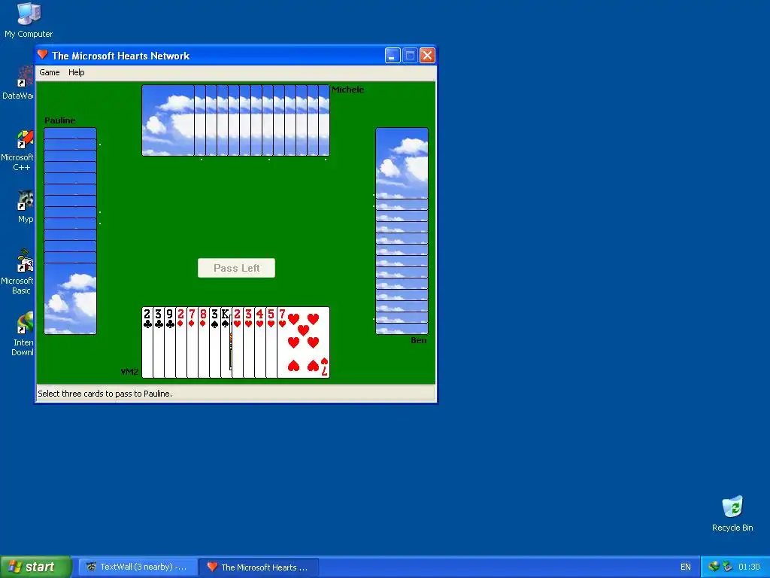Click Michele's face-down card hand

(235, 120)
